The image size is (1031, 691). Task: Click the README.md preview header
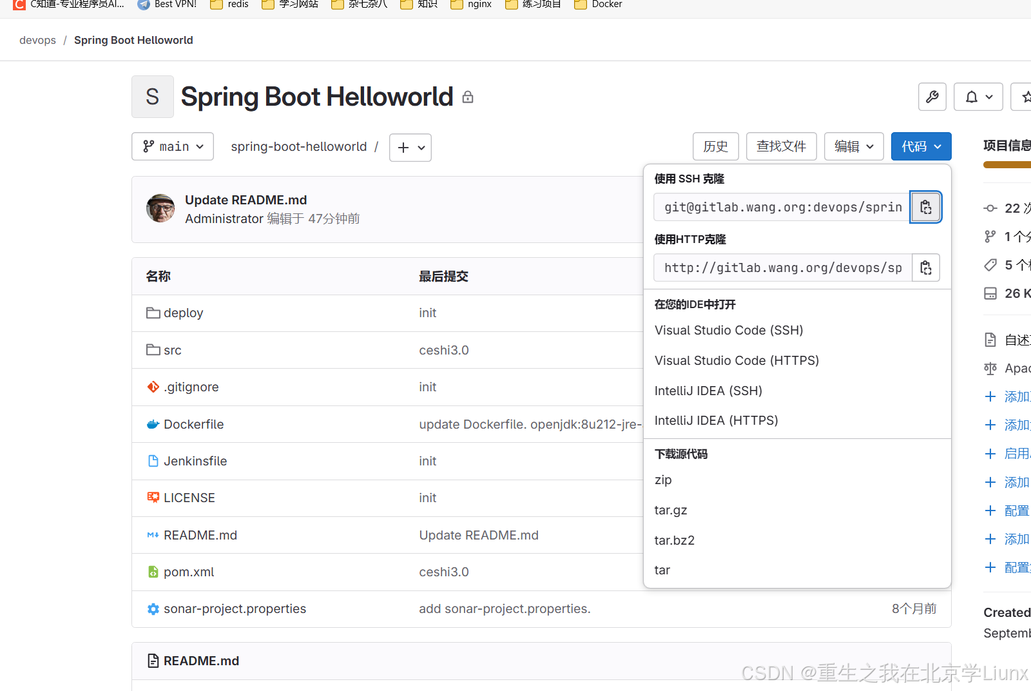pyautogui.click(x=201, y=661)
